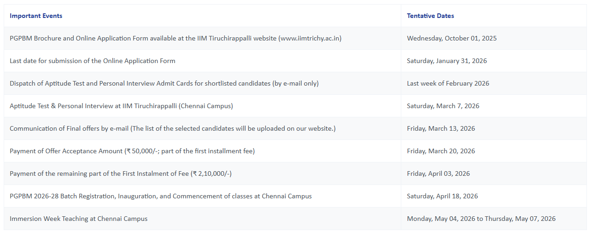592x237 pixels.
Task: Select the Friday, March 13, 2026 date
Action: click(x=441, y=128)
